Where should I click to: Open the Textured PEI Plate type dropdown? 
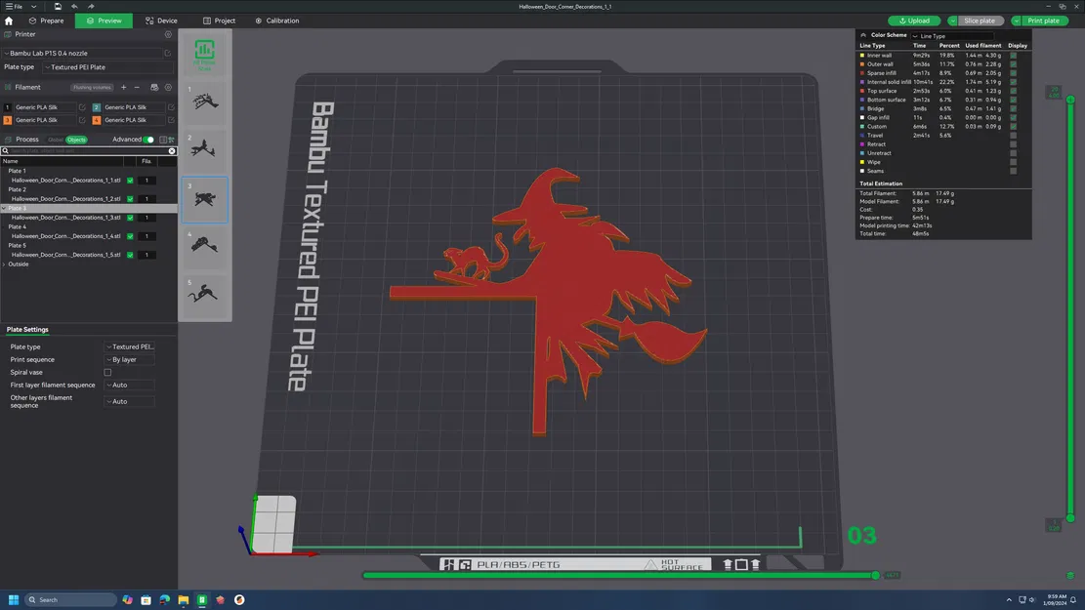coord(107,67)
